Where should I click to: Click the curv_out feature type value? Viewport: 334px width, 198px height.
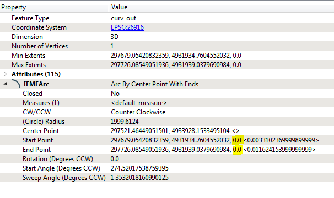point(123,18)
